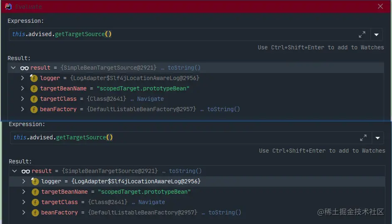
Task: Select upper {SimpleBeanTargetSource@2921} value
Action: click(x=108, y=68)
